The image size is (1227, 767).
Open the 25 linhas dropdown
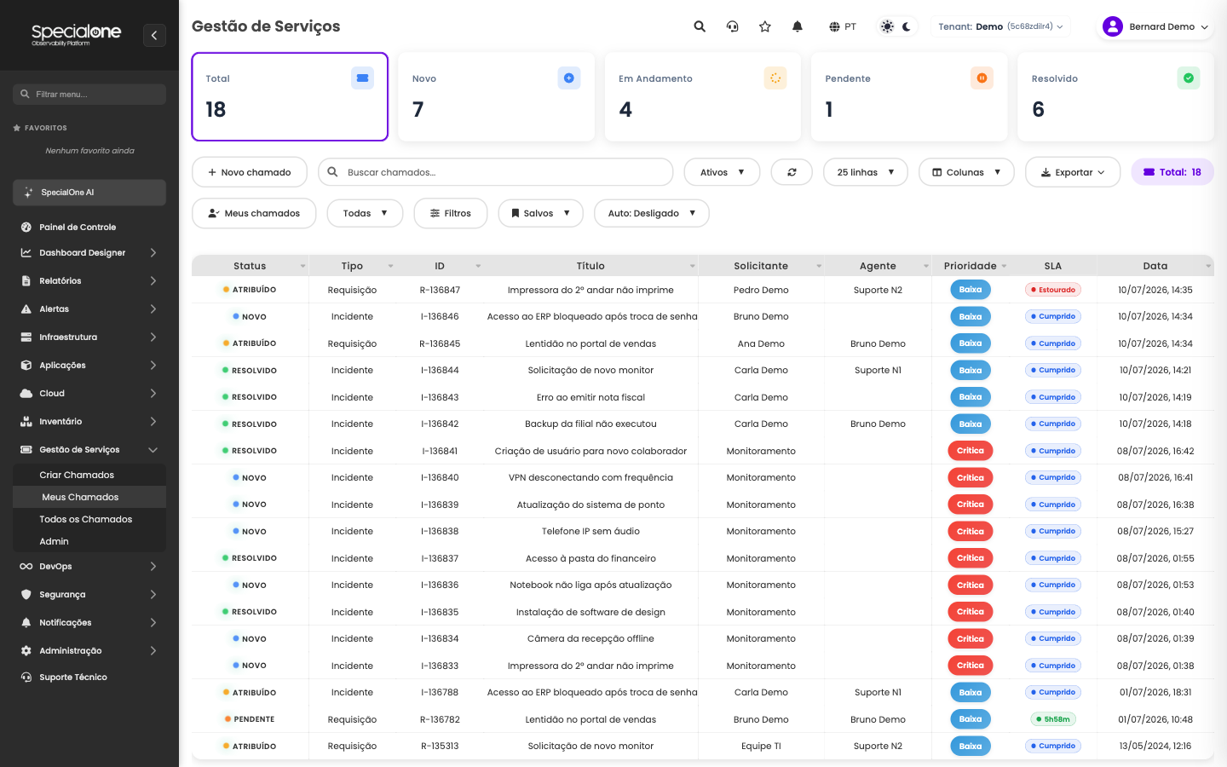point(866,172)
